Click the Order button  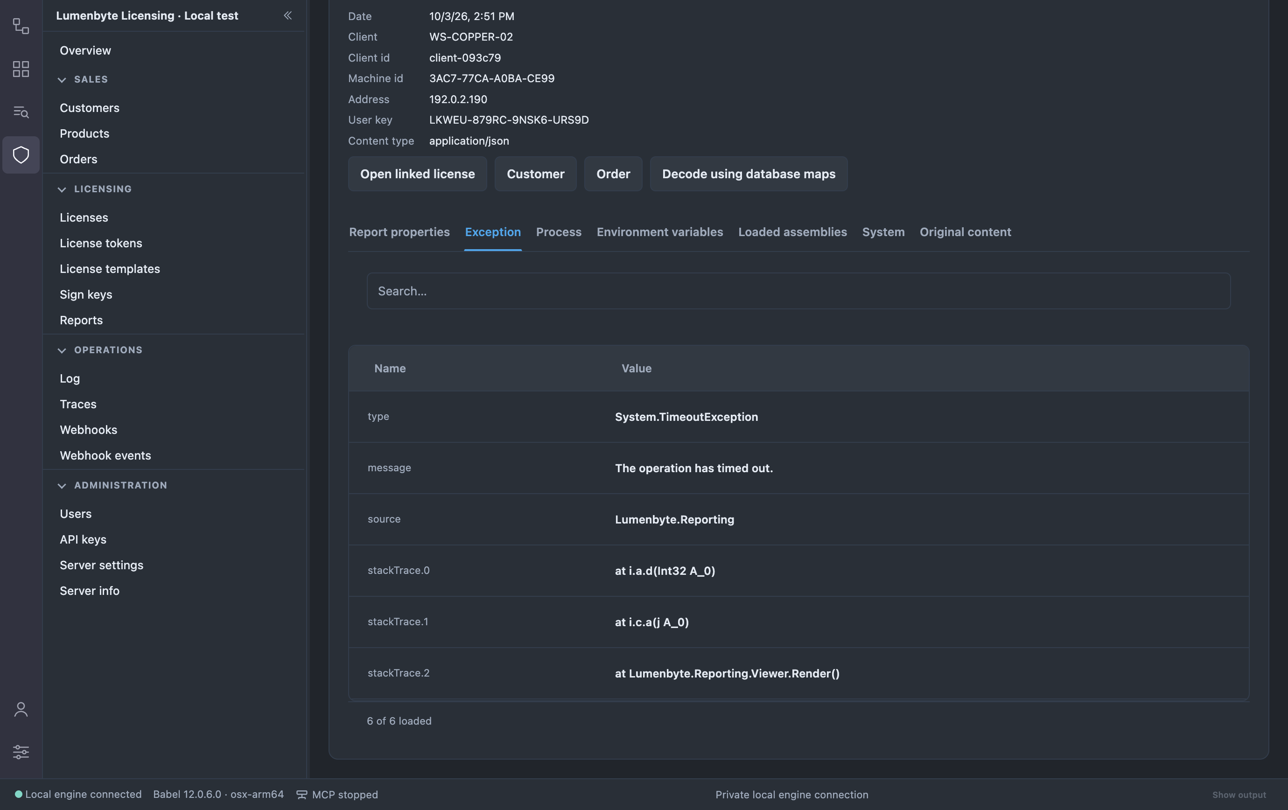pos(613,174)
